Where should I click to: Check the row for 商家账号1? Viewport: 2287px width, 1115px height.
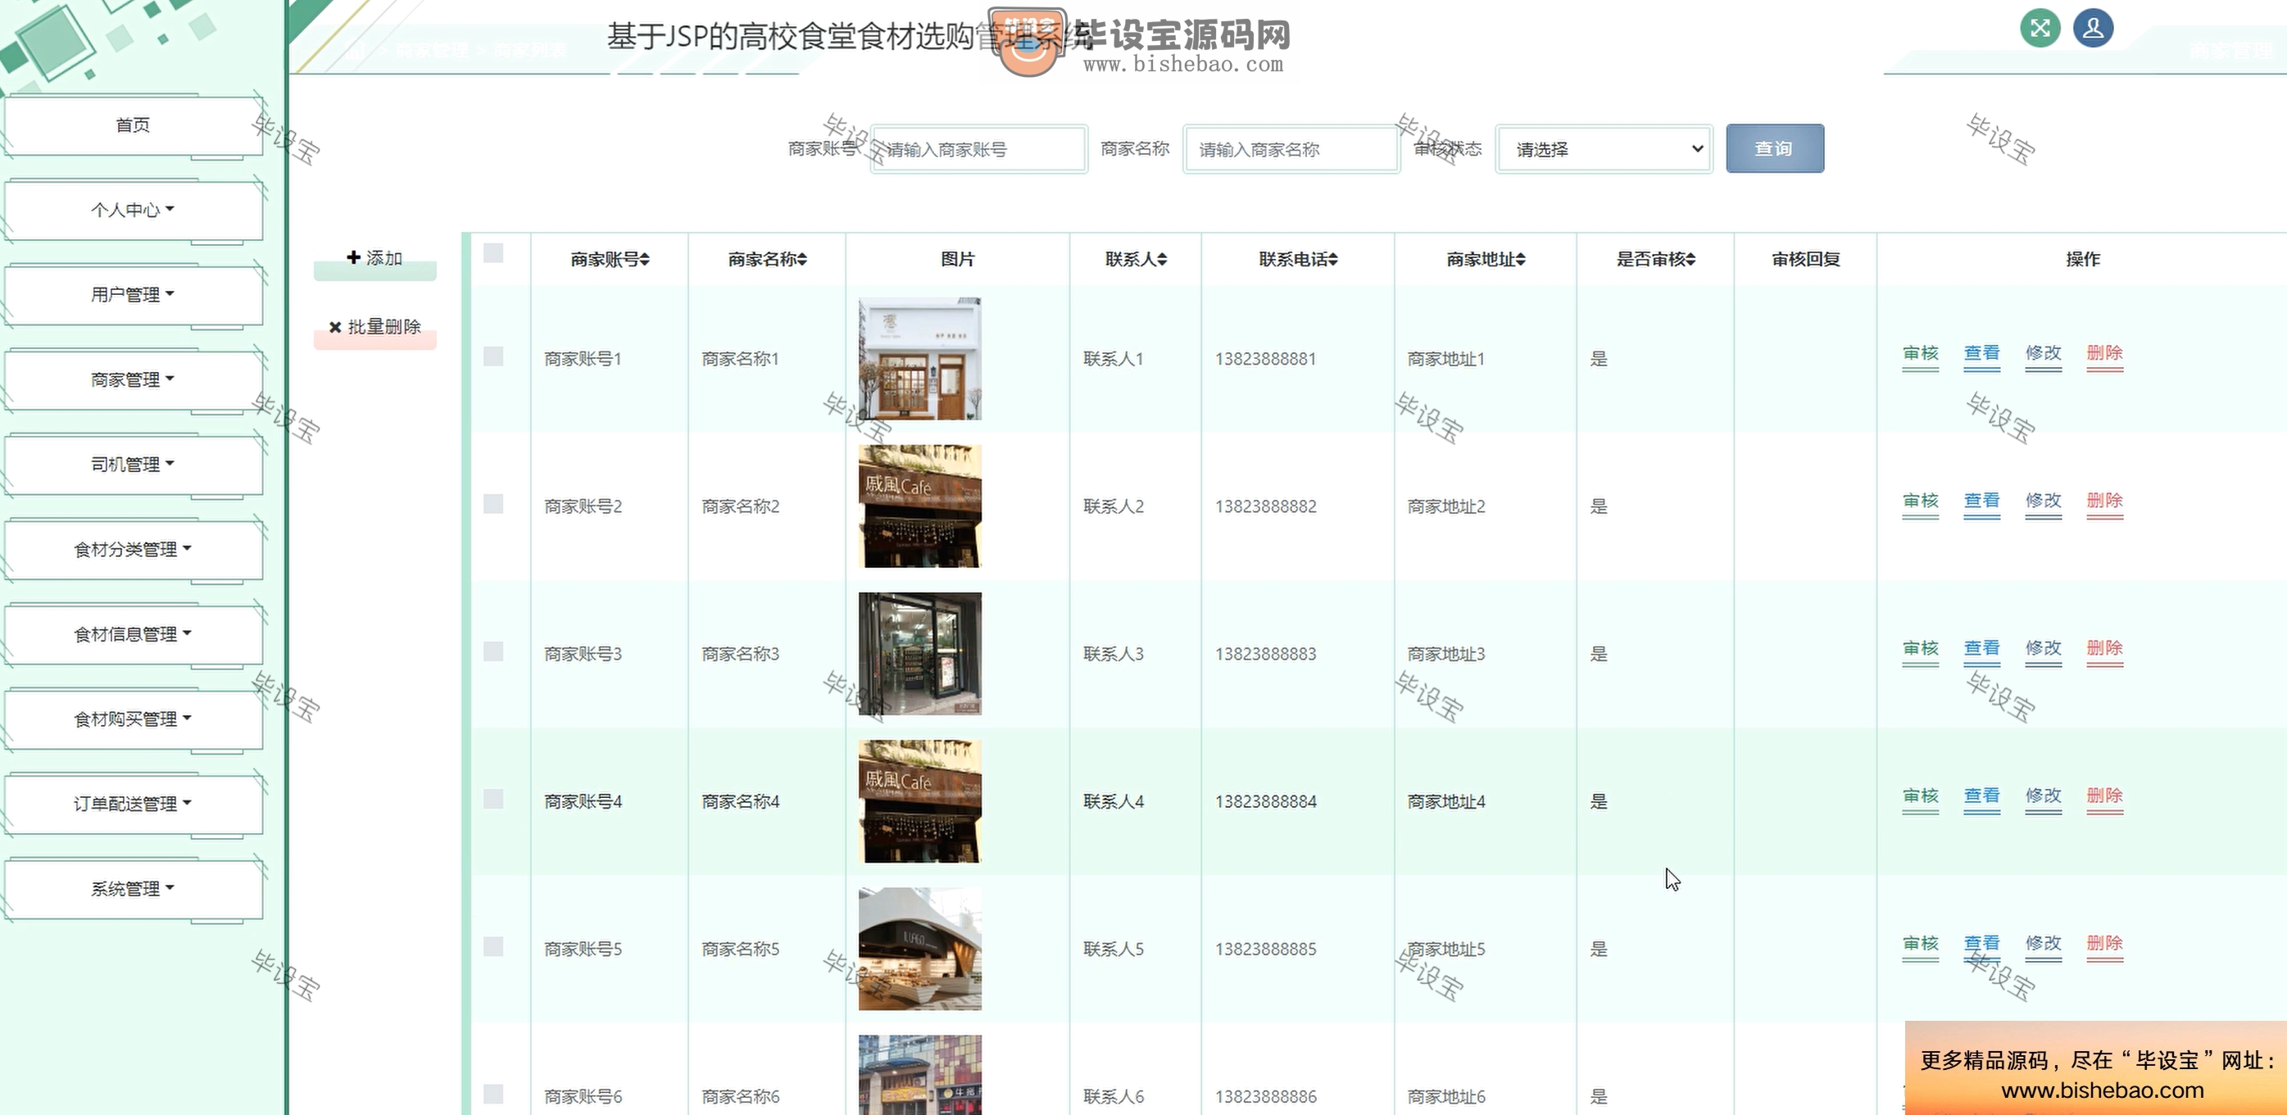click(x=493, y=357)
